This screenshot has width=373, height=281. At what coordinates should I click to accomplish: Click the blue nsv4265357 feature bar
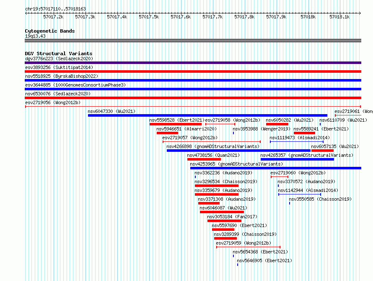click(298, 159)
